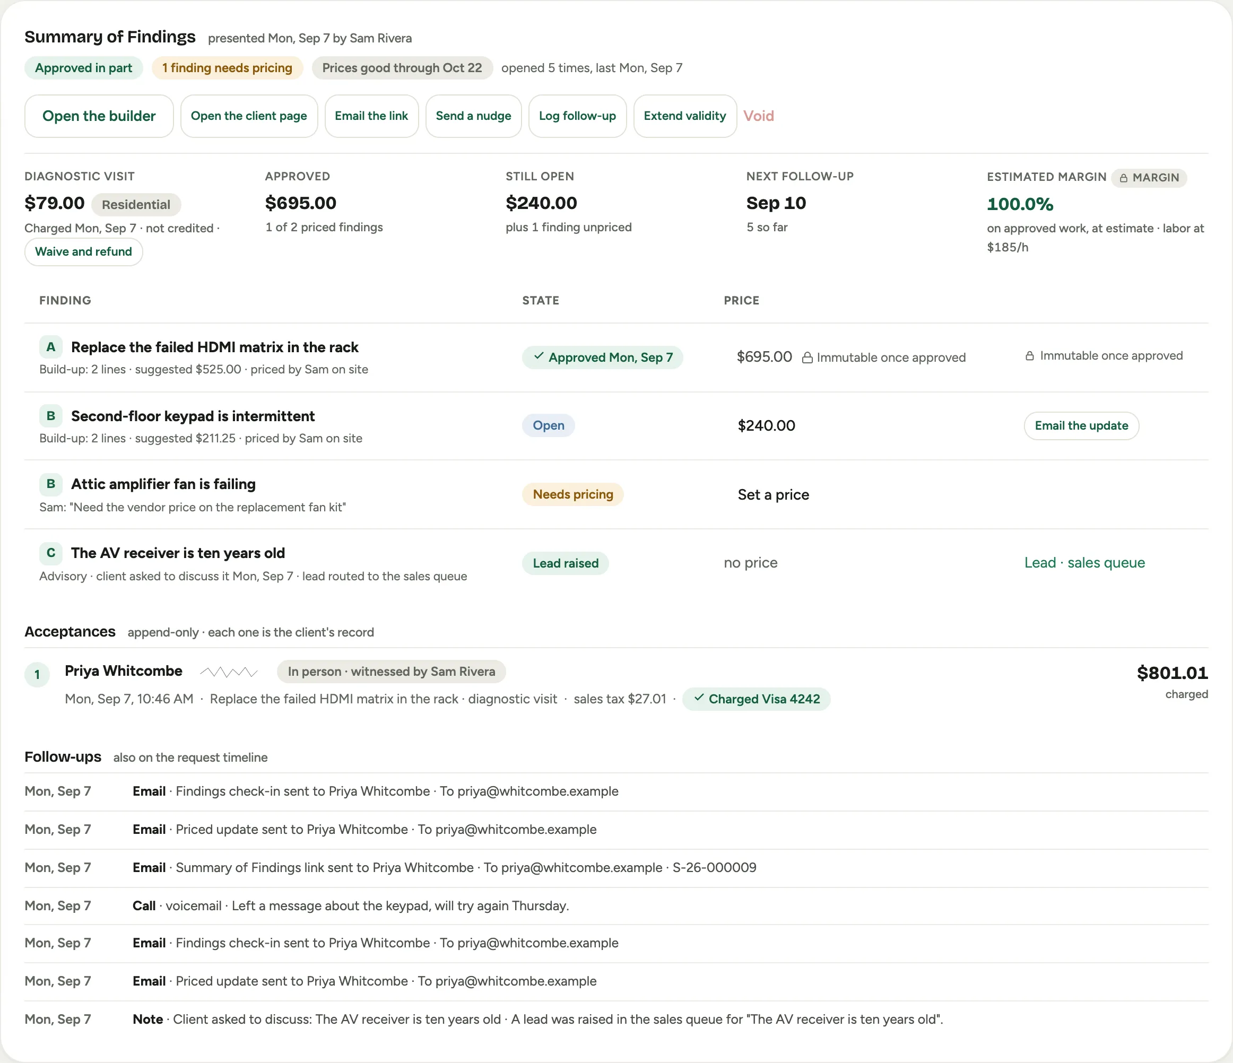Click the Note follow-up about AV receiver
Screen dimensions: 1233x1063
[616, 1020]
